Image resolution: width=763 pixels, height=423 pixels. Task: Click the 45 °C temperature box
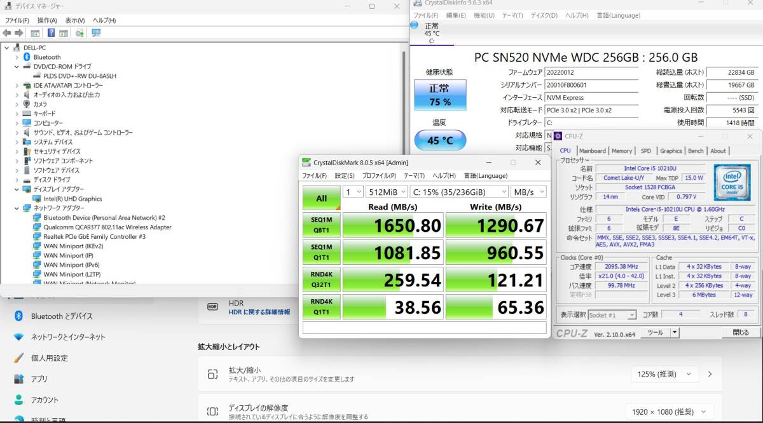[x=440, y=140]
